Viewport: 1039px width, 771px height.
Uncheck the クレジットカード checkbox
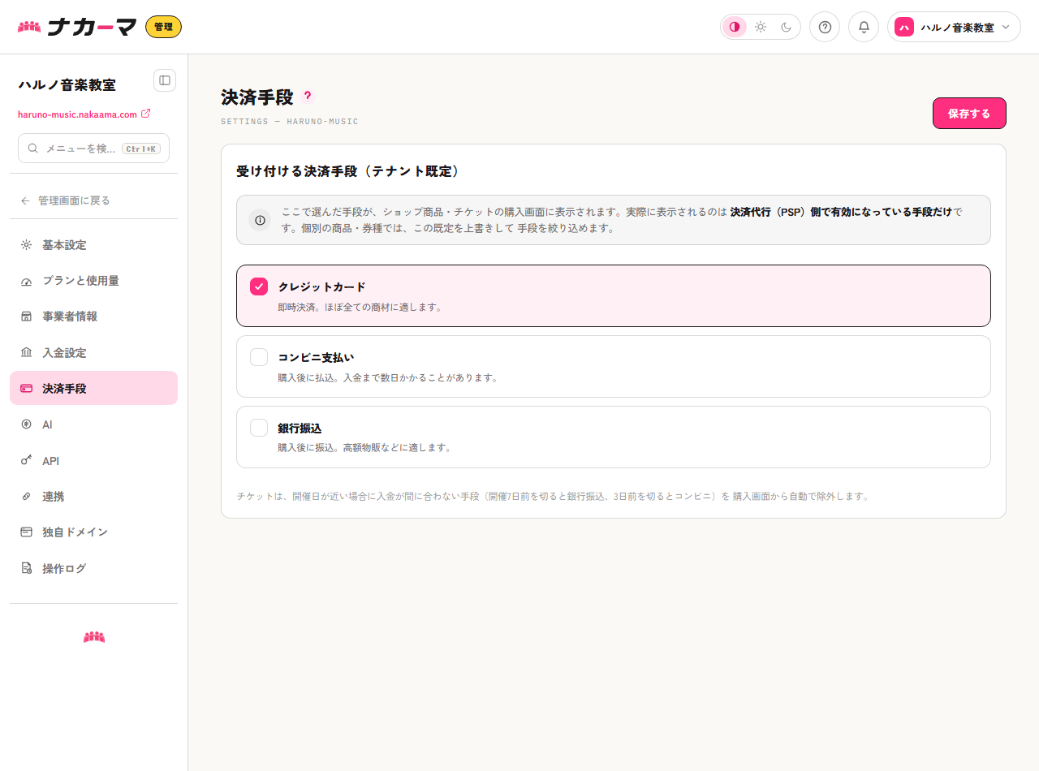click(x=259, y=286)
